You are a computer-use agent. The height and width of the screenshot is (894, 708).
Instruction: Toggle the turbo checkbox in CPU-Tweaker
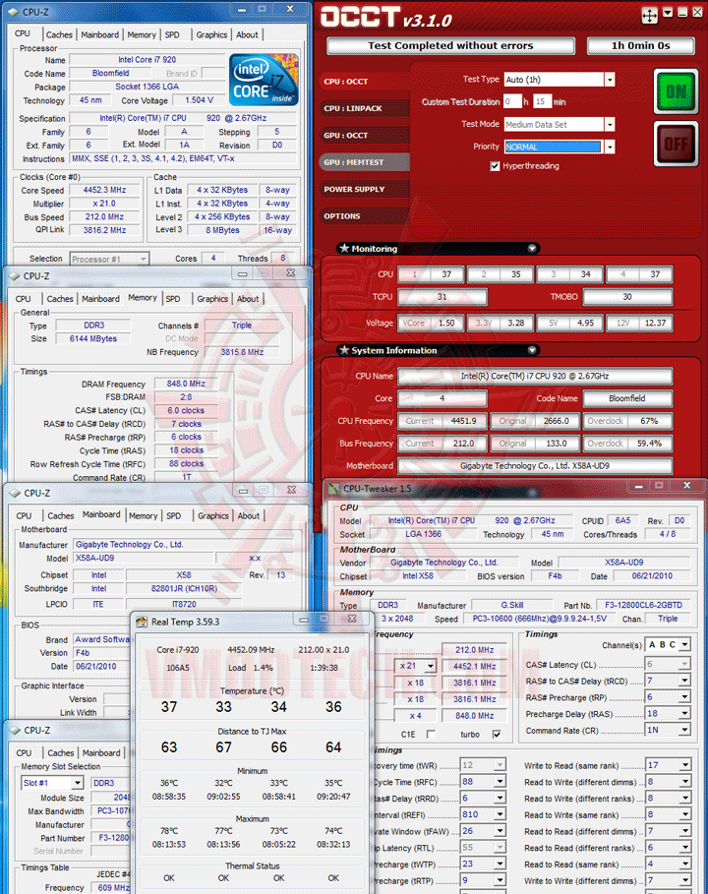tap(497, 734)
